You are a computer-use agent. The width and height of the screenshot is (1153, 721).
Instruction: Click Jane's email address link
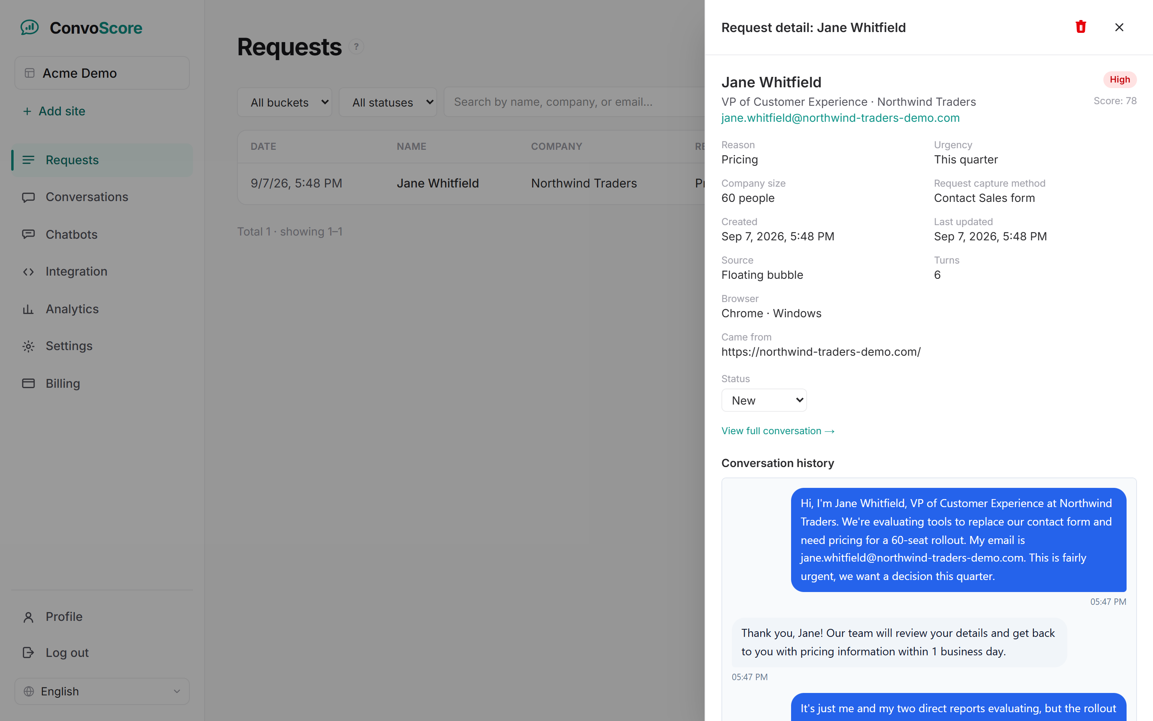[840, 118]
